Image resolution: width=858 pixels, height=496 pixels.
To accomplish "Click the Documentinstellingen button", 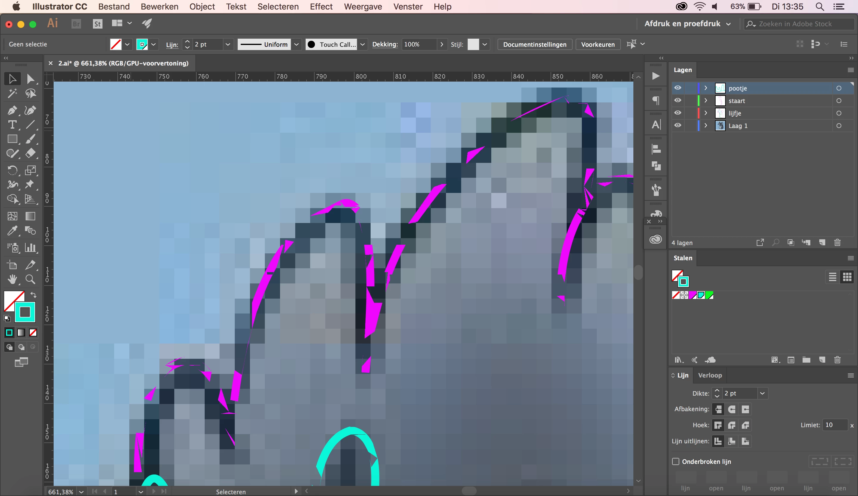I will coord(534,44).
